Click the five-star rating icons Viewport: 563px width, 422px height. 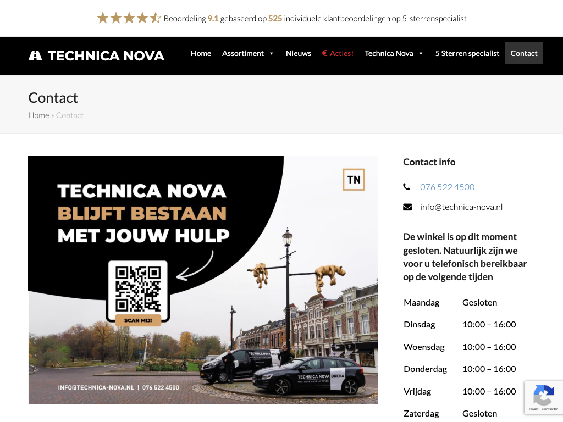[129, 18]
